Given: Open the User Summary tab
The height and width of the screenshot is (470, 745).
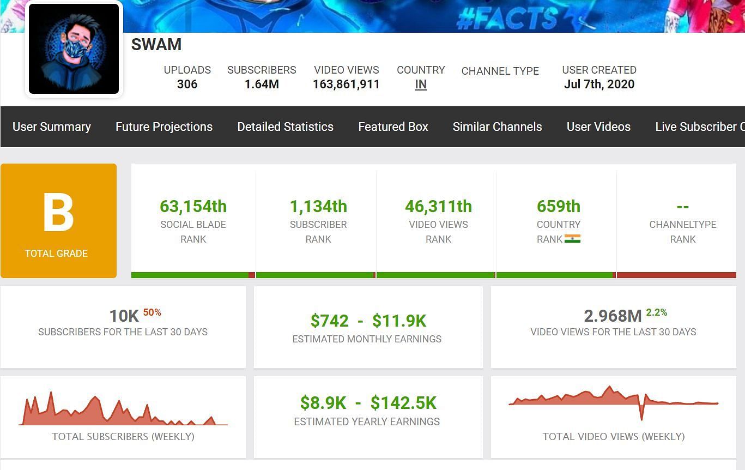Looking at the screenshot, I should pyautogui.click(x=52, y=126).
